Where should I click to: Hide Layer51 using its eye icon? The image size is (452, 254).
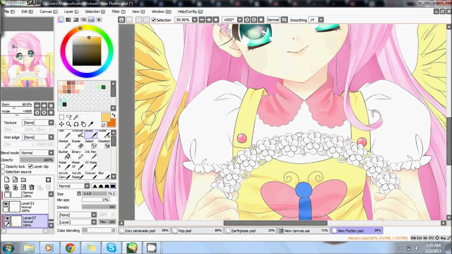tap(6, 204)
